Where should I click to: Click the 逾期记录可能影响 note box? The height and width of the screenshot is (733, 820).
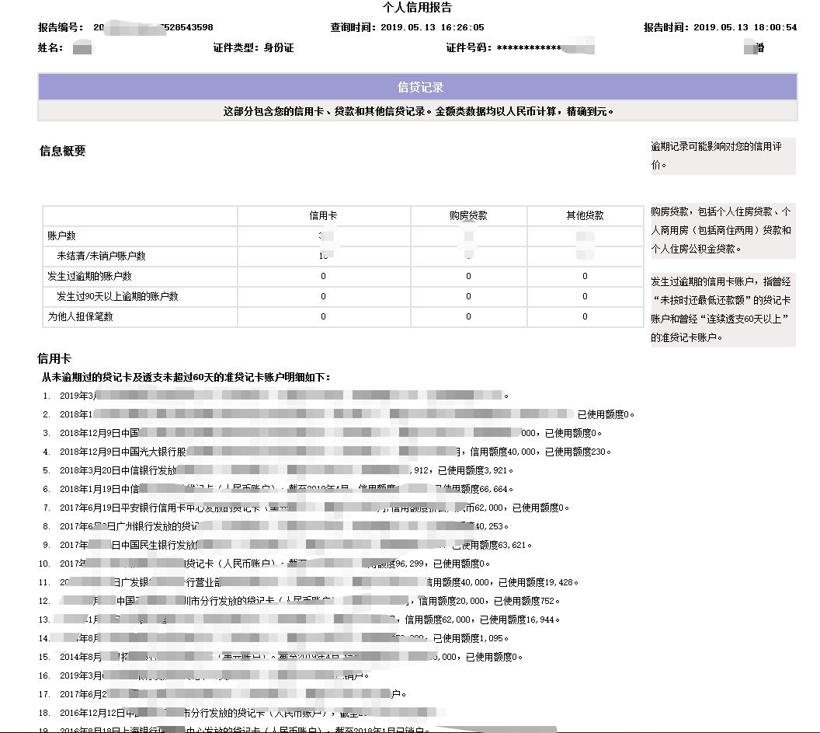point(722,155)
